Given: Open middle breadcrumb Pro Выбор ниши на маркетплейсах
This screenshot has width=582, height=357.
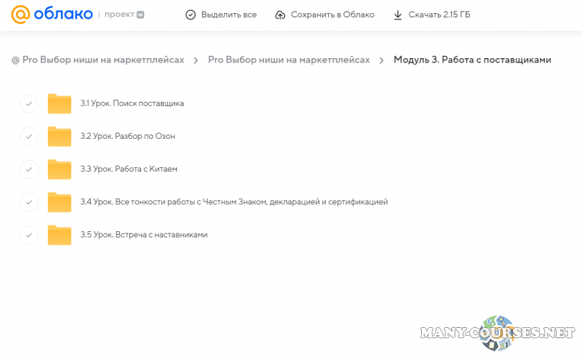Looking at the screenshot, I should click(289, 60).
